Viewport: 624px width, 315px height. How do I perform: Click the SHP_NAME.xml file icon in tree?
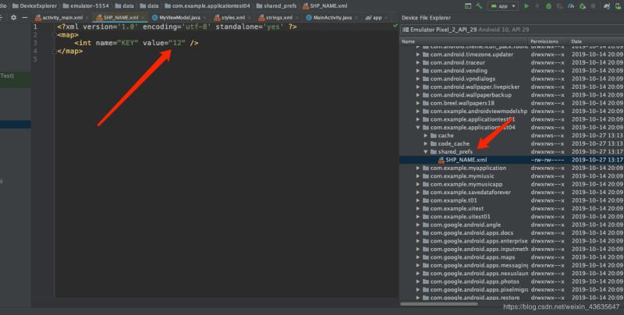[x=441, y=160]
